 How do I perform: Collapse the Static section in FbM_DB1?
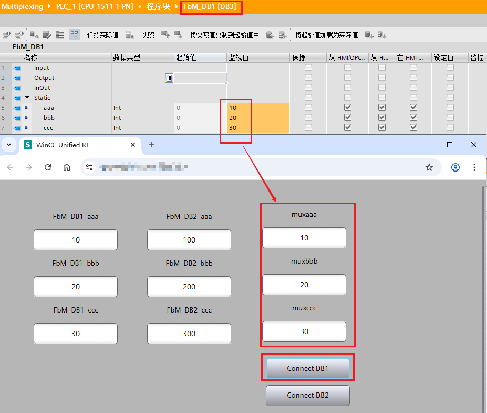[x=27, y=98]
